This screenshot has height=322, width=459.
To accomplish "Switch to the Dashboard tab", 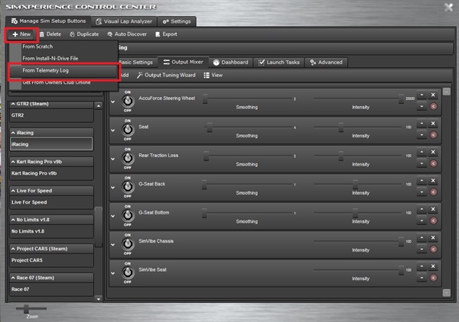I will (230, 62).
